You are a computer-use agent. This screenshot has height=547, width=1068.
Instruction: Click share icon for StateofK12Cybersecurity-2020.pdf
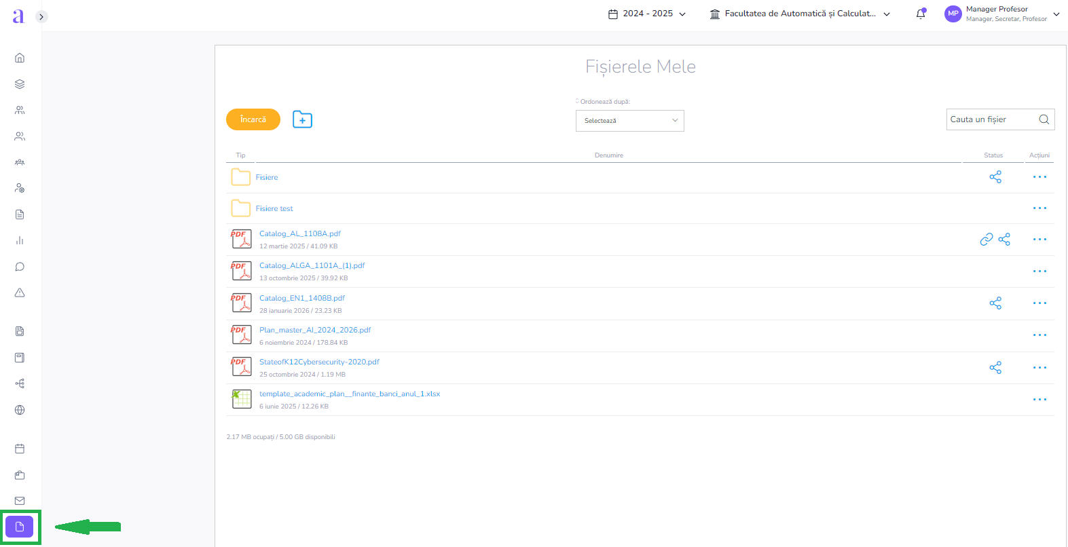point(995,368)
